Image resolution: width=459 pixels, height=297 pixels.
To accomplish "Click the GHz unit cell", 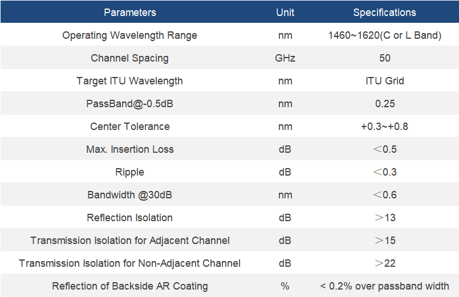I will (x=285, y=58).
